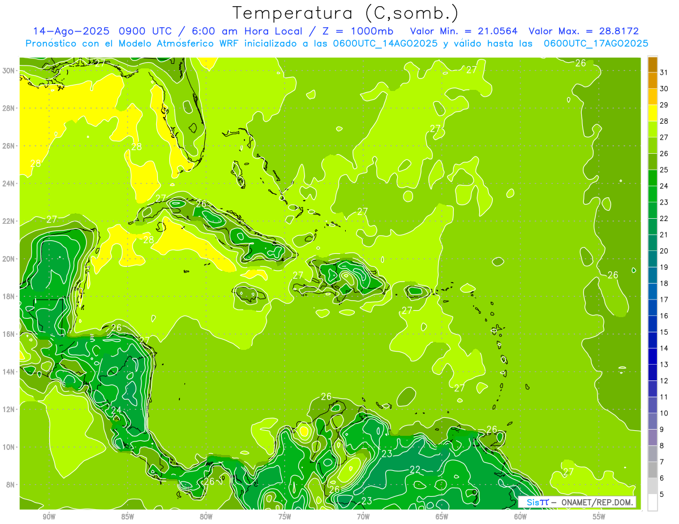Click the "22N" latitude label
The image size is (679, 524).
click(10, 221)
